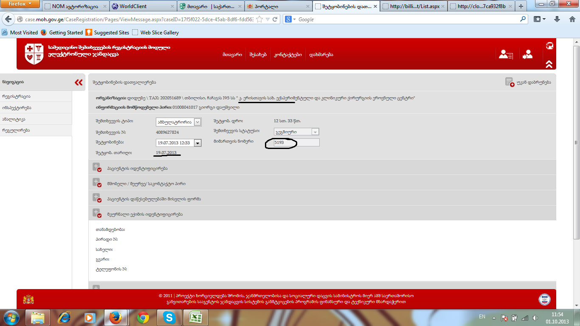This screenshot has height=326, width=580.
Task: Open the კონტაქტები menu item
Action: tap(287, 55)
